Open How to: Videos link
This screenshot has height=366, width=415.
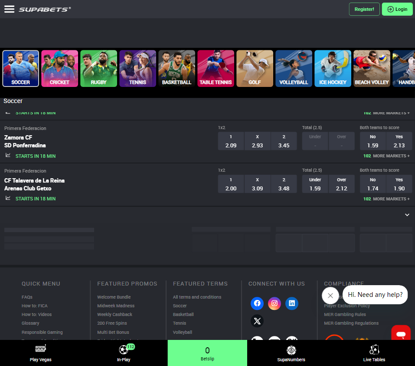click(37, 315)
